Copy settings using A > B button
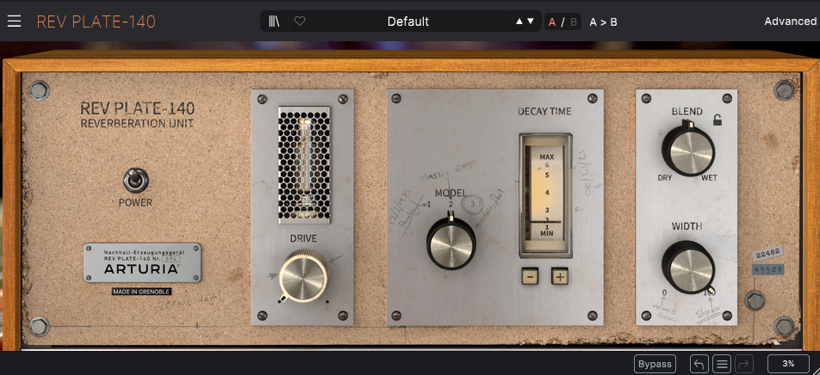Viewport: 820px width, 375px height. [603, 22]
